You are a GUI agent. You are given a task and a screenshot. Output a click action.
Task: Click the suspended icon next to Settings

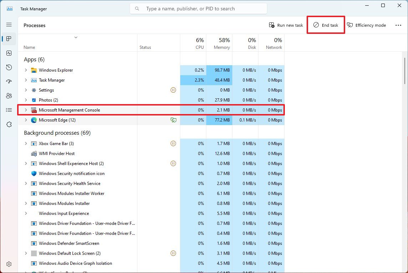[173, 90]
